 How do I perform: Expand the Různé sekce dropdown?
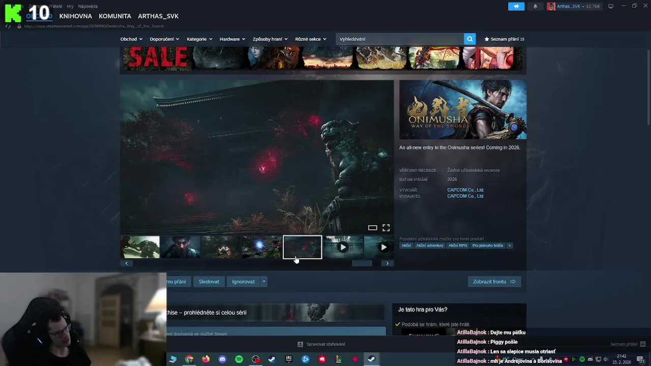tap(311, 39)
